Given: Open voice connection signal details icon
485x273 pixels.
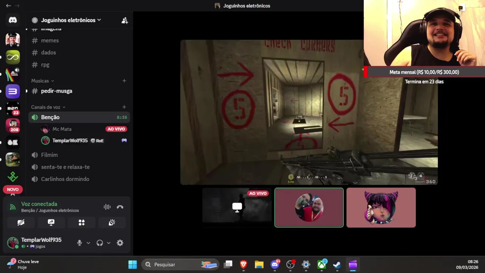Looking at the screenshot, I should click(13, 207).
